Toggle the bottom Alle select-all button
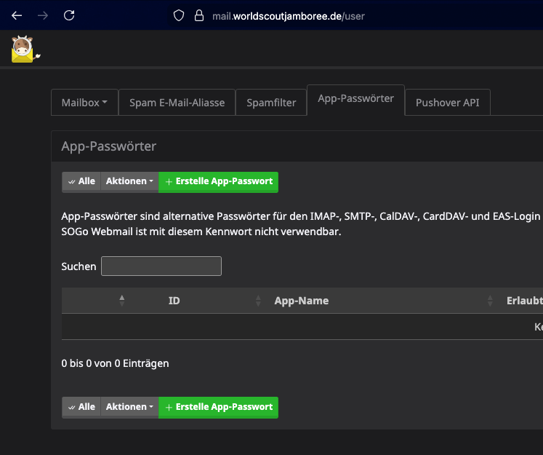The height and width of the screenshot is (455, 543). click(81, 407)
